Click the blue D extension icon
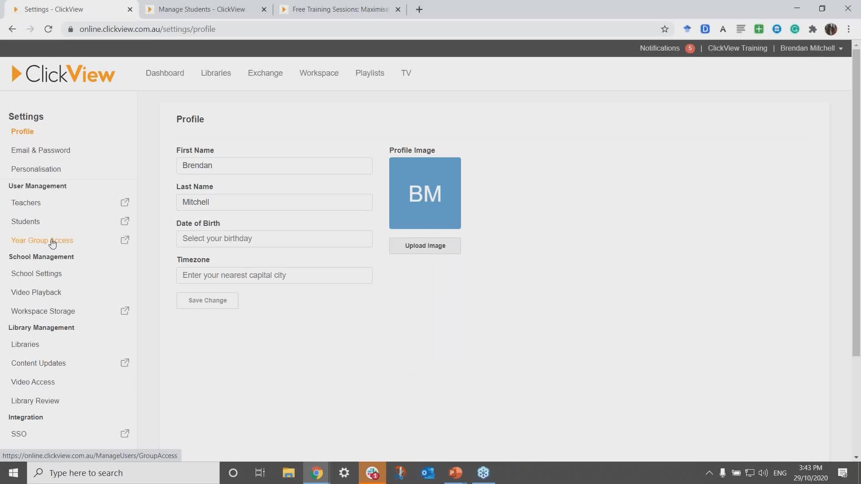This screenshot has width=861, height=484. pyautogui.click(x=705, y=29)
